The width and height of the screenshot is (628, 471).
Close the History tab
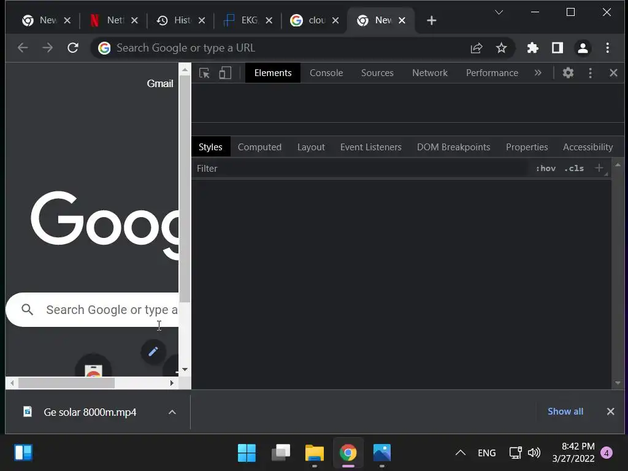point(202,20)
